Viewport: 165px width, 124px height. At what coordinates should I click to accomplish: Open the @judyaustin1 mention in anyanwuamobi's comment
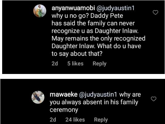(115, 8)
